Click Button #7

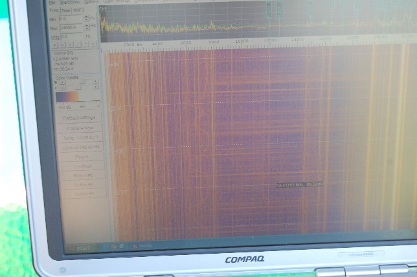click(x=84, y=184)
